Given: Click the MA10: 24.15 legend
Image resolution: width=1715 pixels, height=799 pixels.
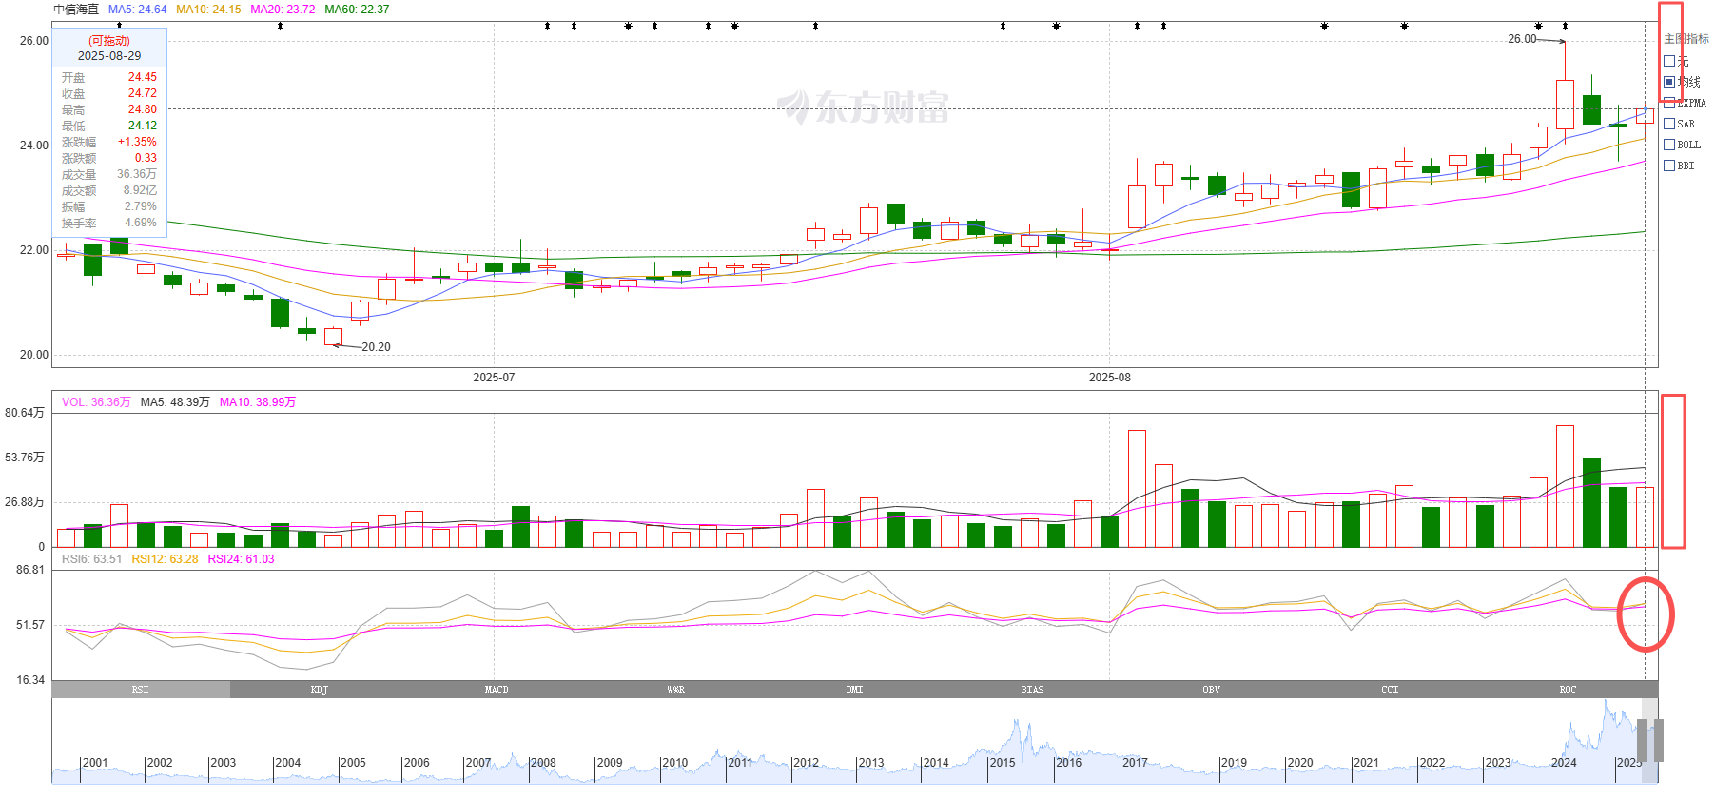Looking at the screenshot, I should coord(208,10).
